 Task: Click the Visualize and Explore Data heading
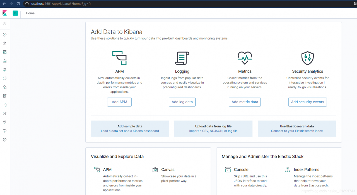coord(117,157)
